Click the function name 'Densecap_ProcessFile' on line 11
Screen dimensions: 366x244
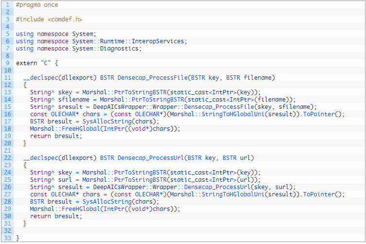tap(153, 78)
